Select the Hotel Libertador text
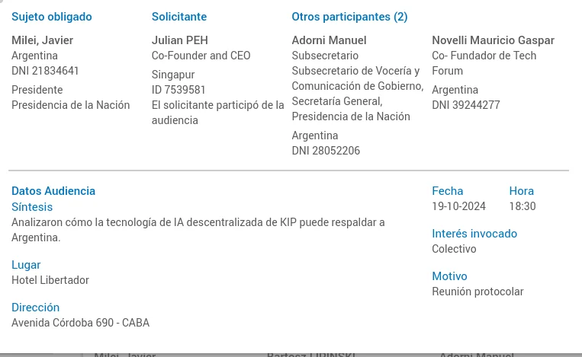Viewport: 582px width, 357px height. coord(50,280)
